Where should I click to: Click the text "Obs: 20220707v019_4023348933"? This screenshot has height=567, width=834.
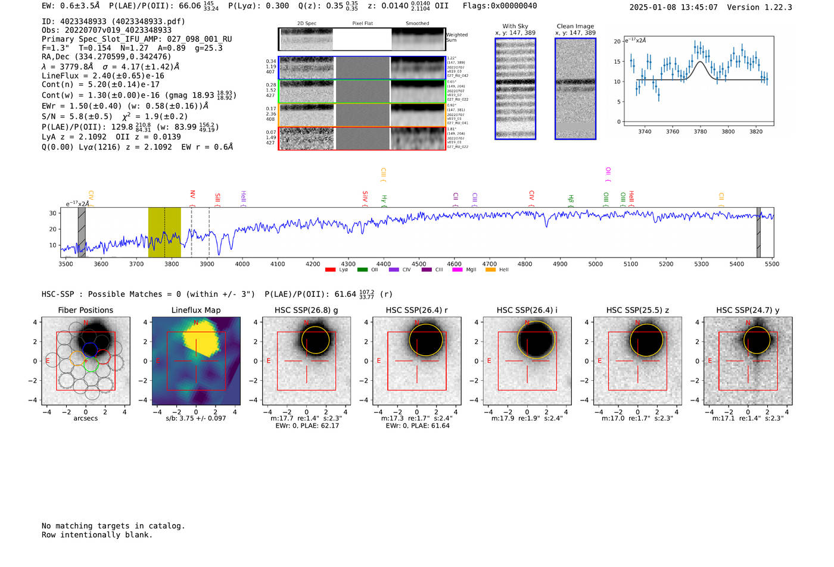(107, 30)
